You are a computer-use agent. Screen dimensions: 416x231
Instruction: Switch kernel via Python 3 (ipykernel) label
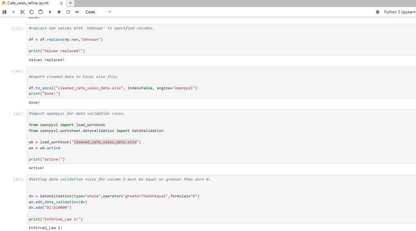point(400,12)
